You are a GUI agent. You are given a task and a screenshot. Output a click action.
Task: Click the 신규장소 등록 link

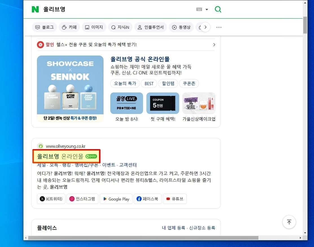pyautogui.click(x=202, y=228)
